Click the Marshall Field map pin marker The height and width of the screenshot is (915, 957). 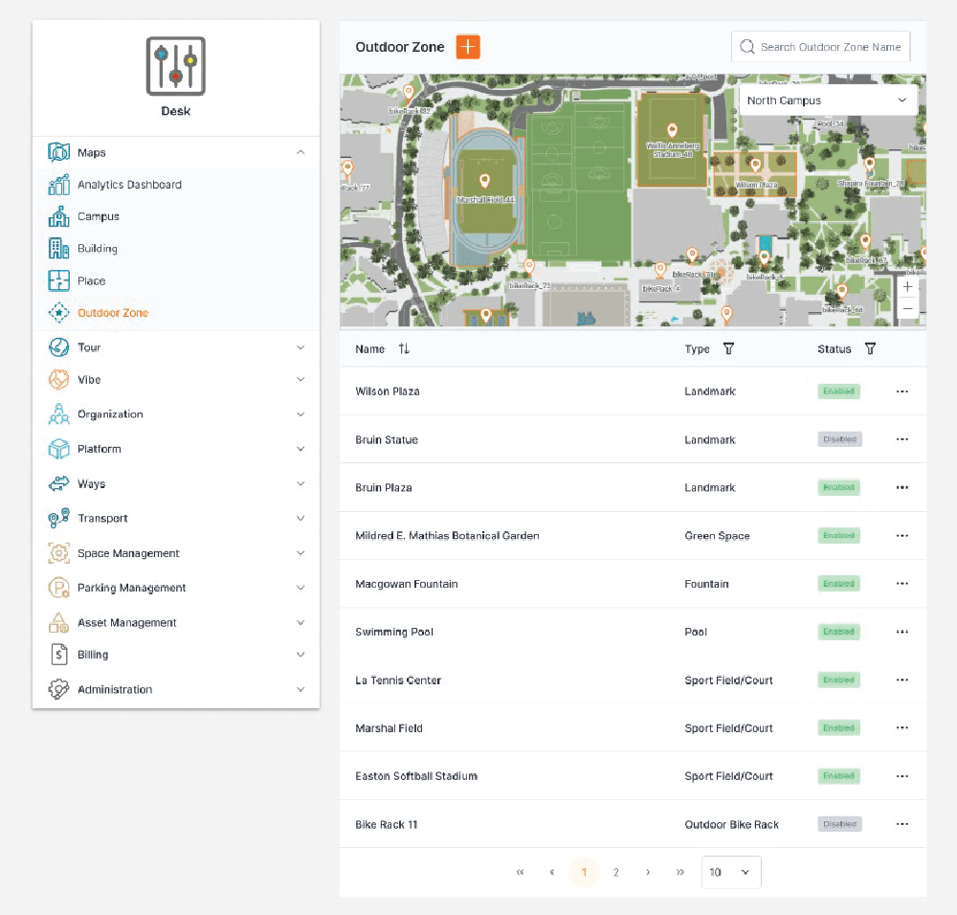(x=484, y=180)
